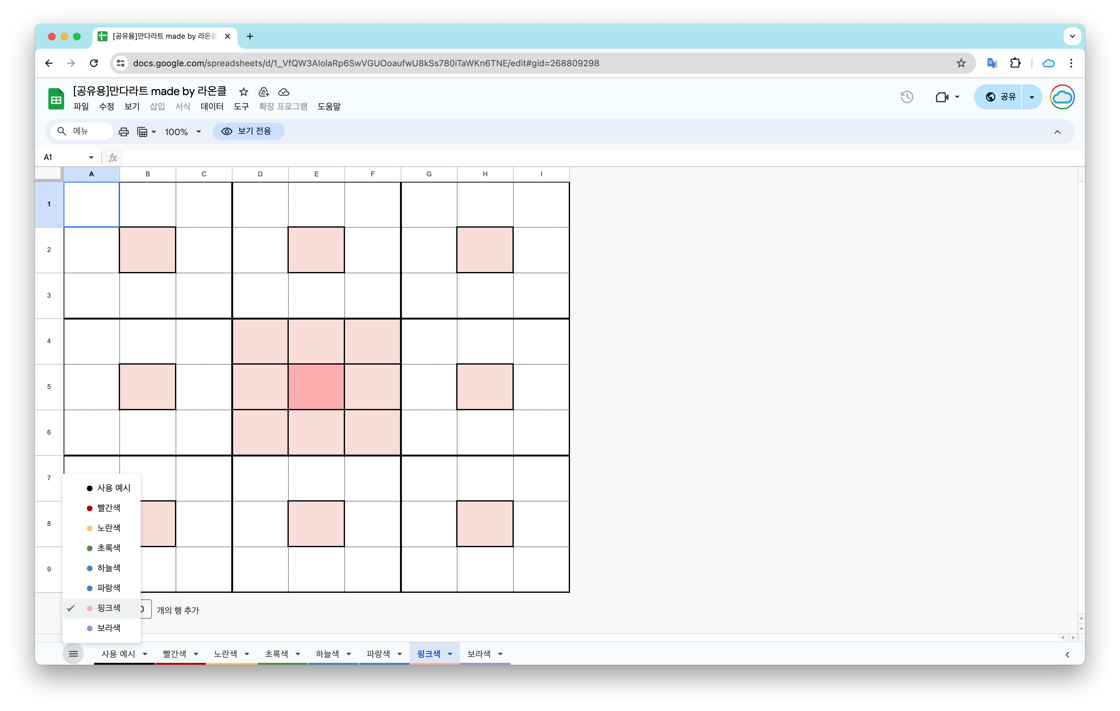Click the add-to-Drive icon near title

264,92
